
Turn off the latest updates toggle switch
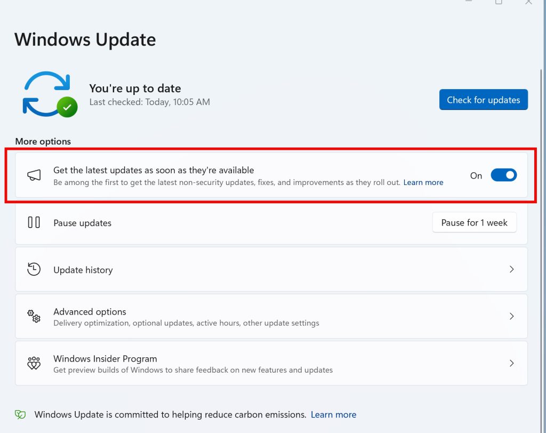(503, 175)
